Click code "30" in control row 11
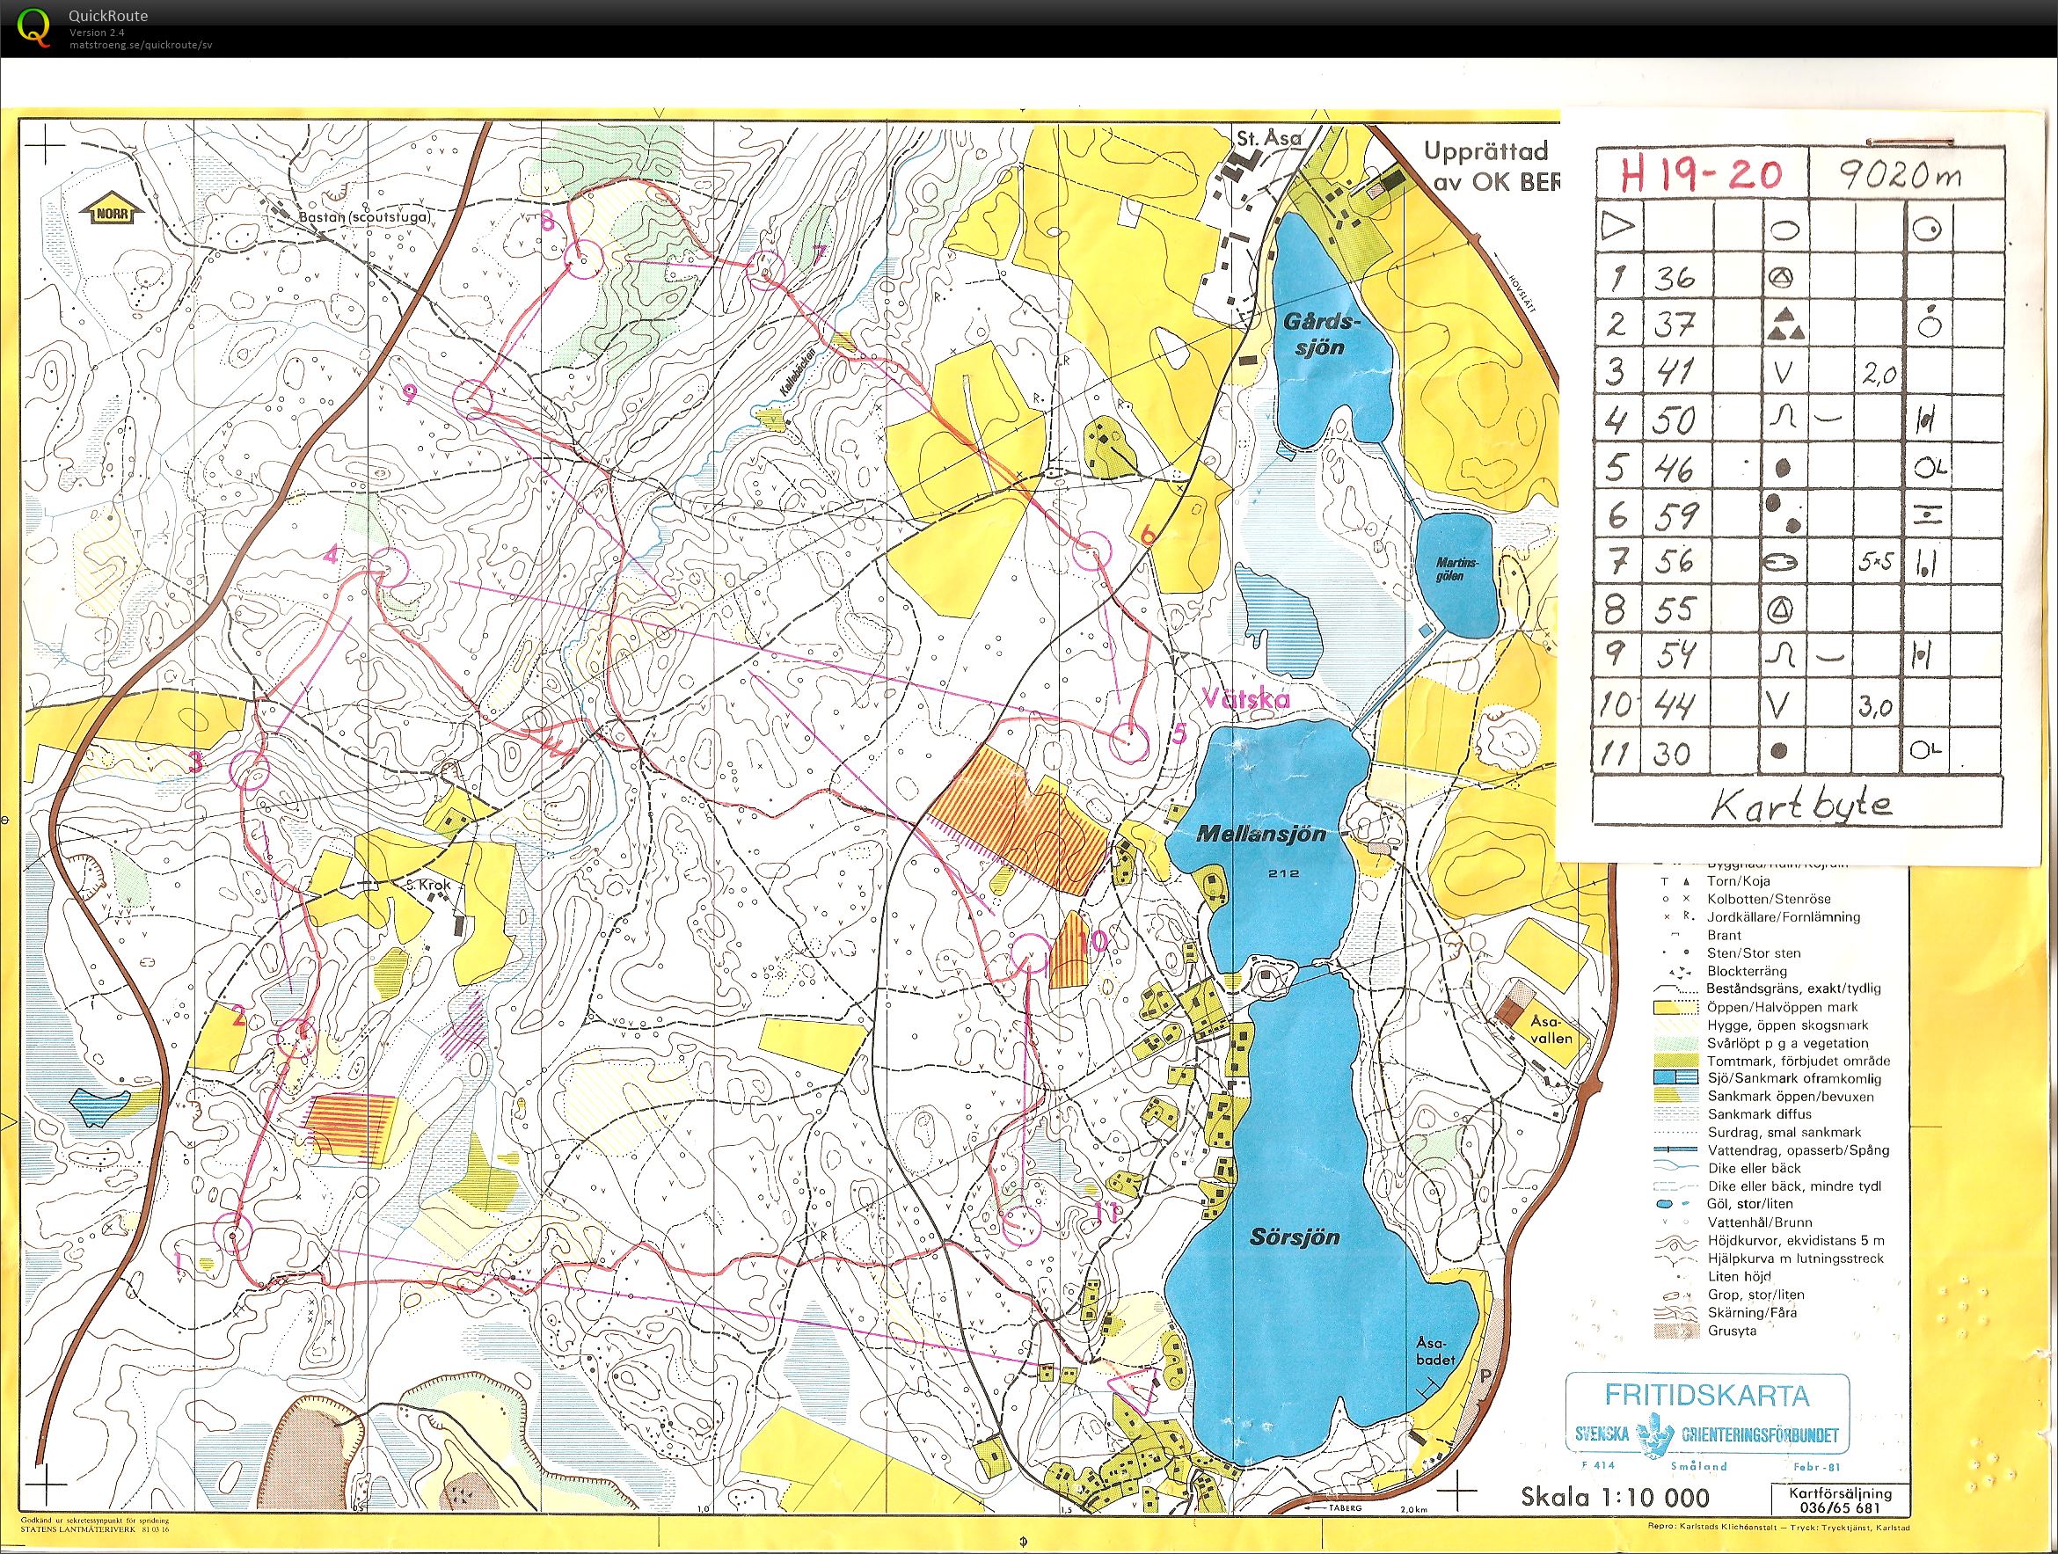2058x1554 pixels. (1672, 753)
